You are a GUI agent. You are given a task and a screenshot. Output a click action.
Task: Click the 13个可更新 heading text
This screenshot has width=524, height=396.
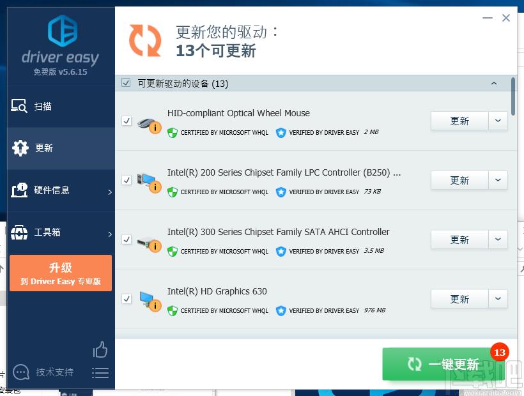pos(215,51)
